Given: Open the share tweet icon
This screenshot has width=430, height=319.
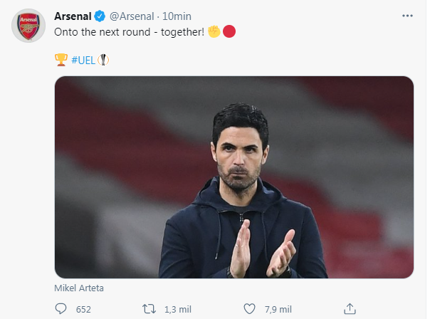Looking at the screenshot, I should 349,308.
